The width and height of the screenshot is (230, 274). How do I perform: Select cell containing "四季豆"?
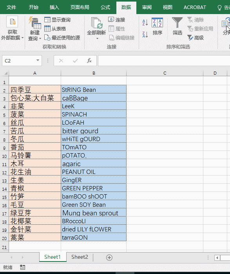[35, 90]
